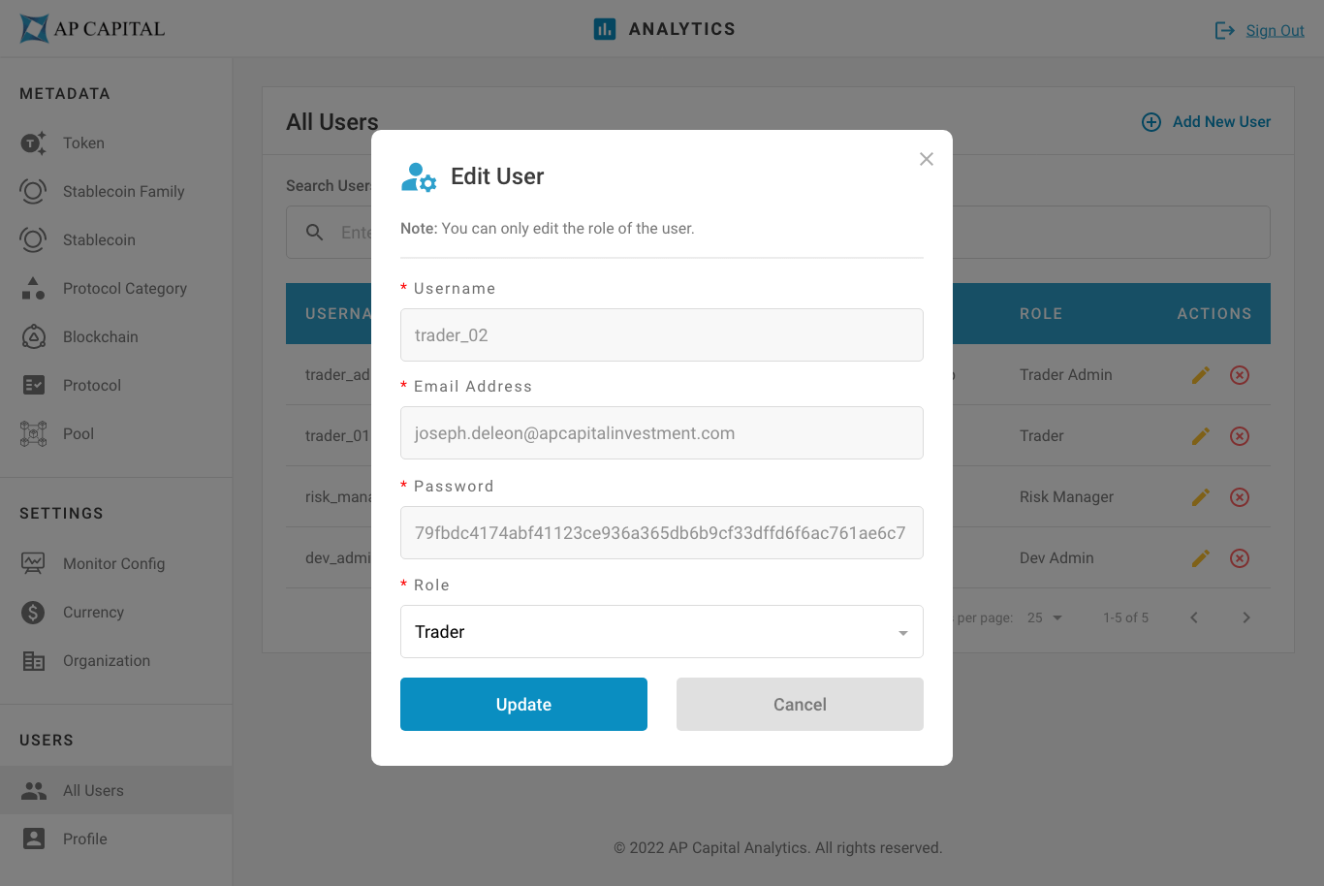The height and width of the screenshot is (886, 1324).
Task: Click the ROLE column header
Action: (1041, 314)
